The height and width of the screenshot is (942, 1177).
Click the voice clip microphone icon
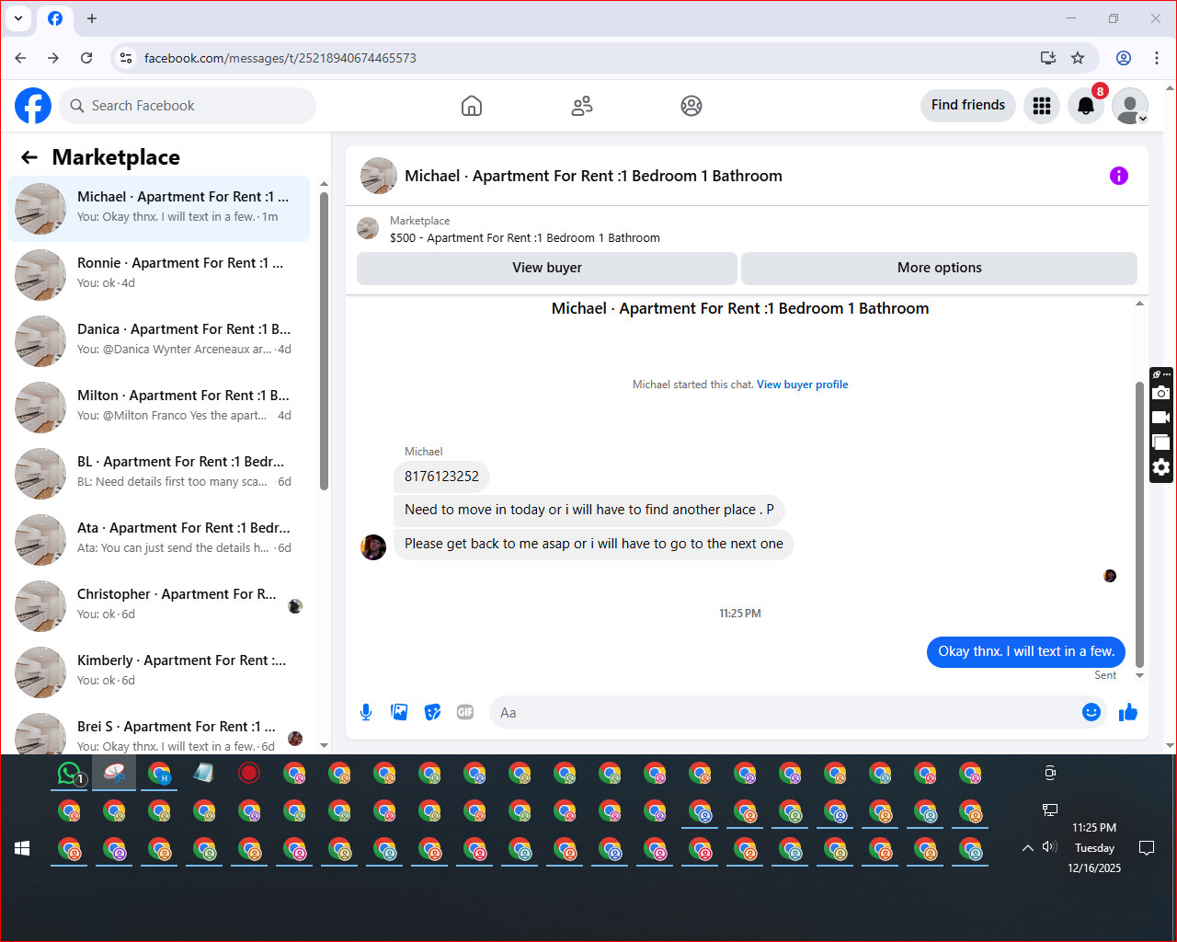pyautogui.click(x=366, y=712)
